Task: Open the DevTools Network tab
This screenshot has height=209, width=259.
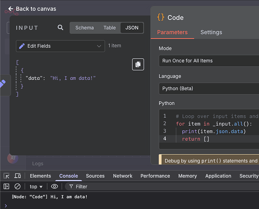Action: click(x=123, y=176)
